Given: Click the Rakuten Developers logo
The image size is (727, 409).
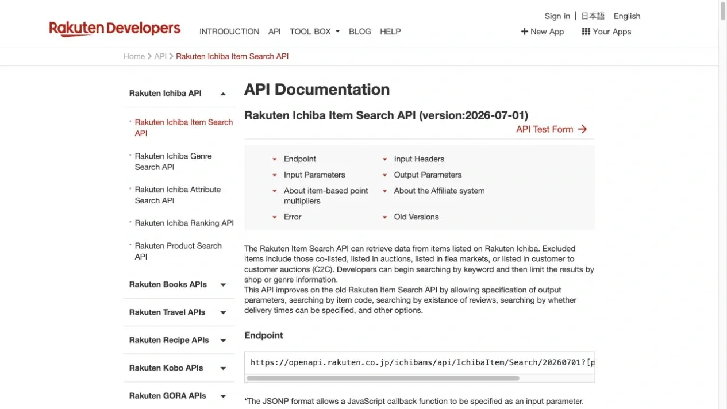Looking at the screenshot, I should pos(115,29).
